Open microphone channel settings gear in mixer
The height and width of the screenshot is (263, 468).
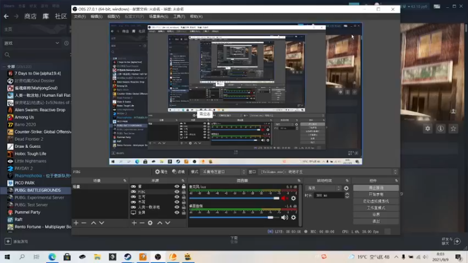(x=294, y=198)
